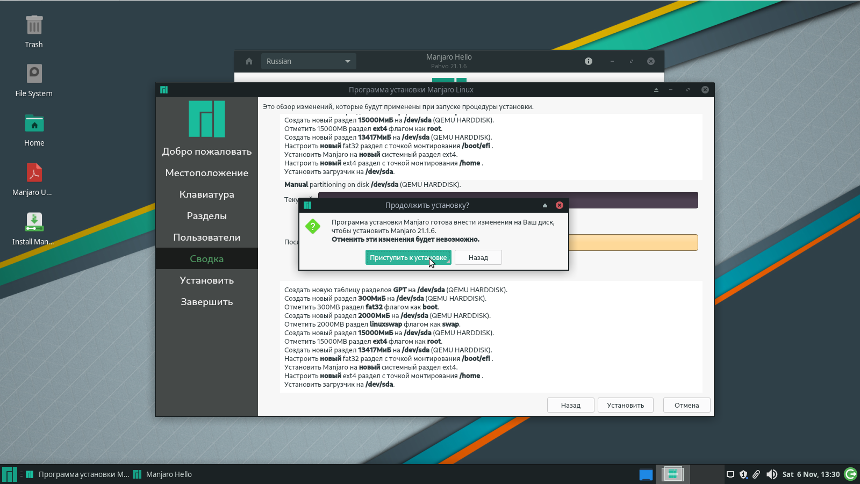
Task: Click 'Manual partitioning on disk /dev/sda' text
Action: (372, 184)
